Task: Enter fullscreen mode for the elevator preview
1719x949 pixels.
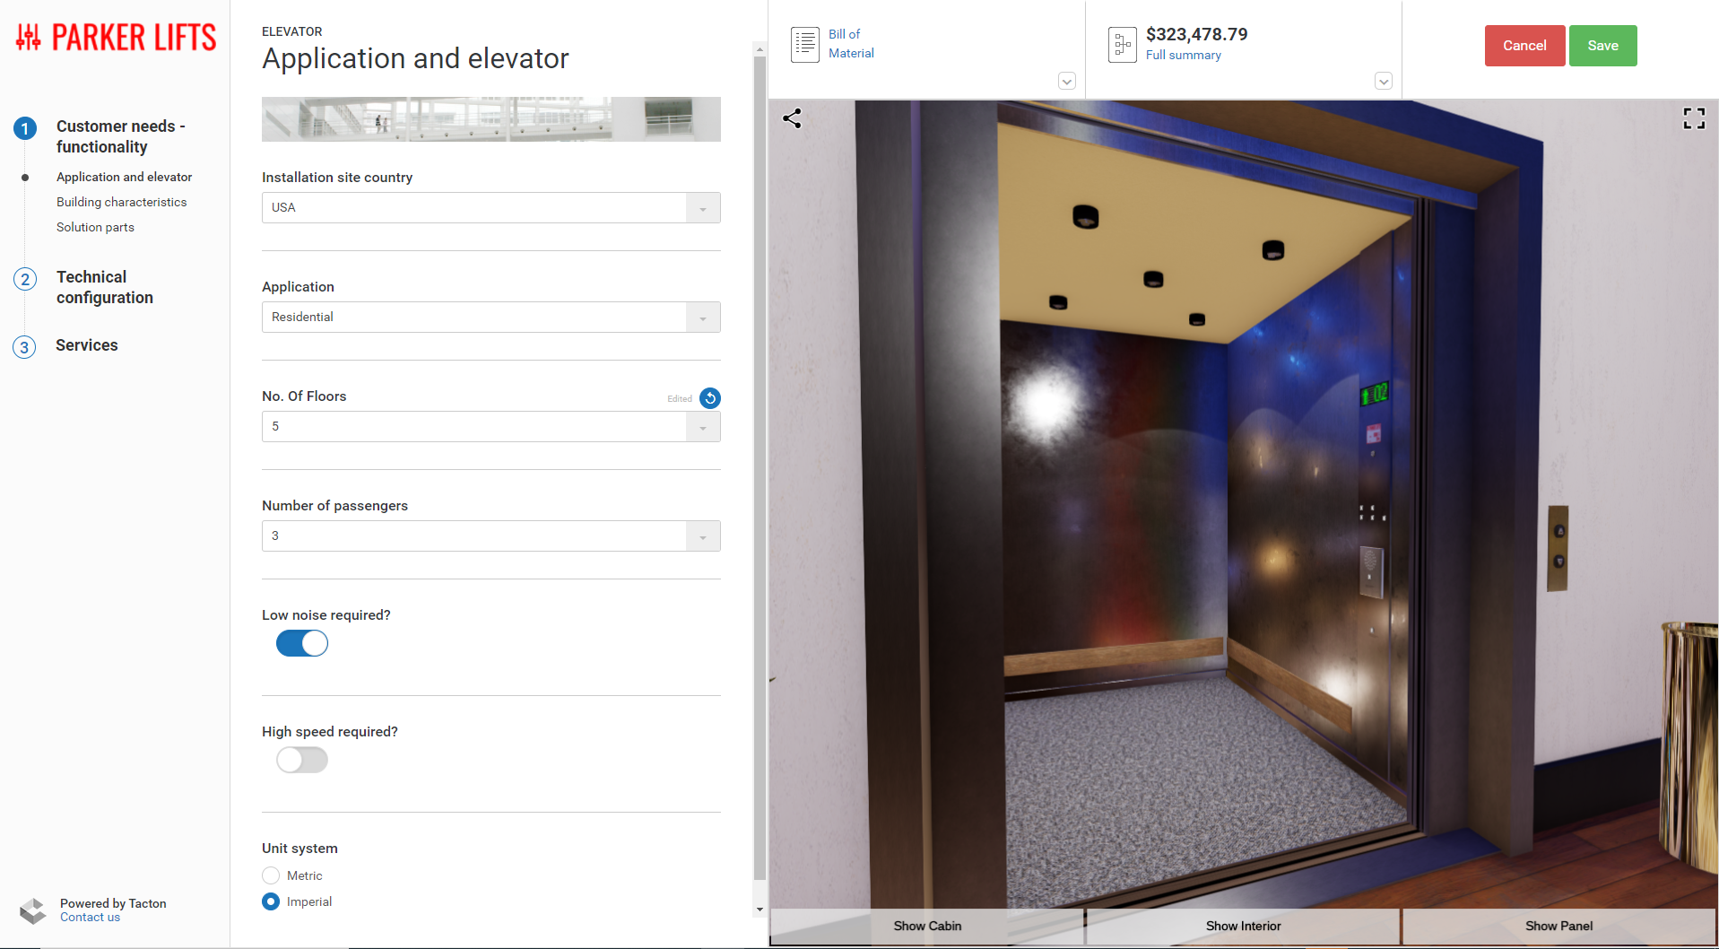Action: 1694,118
